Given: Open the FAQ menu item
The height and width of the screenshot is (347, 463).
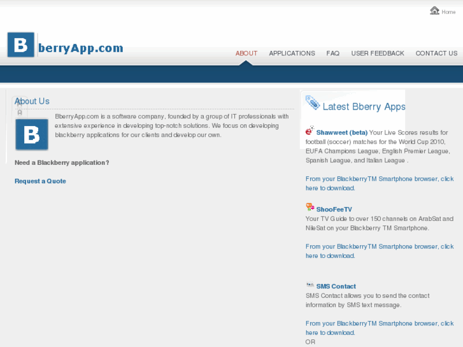Looking at the screenshot, I should (x=333, y=53).
